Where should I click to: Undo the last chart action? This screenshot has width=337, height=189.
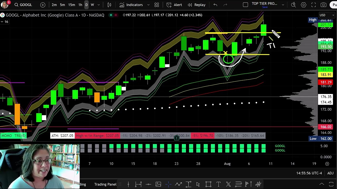(x=215, y=5)
